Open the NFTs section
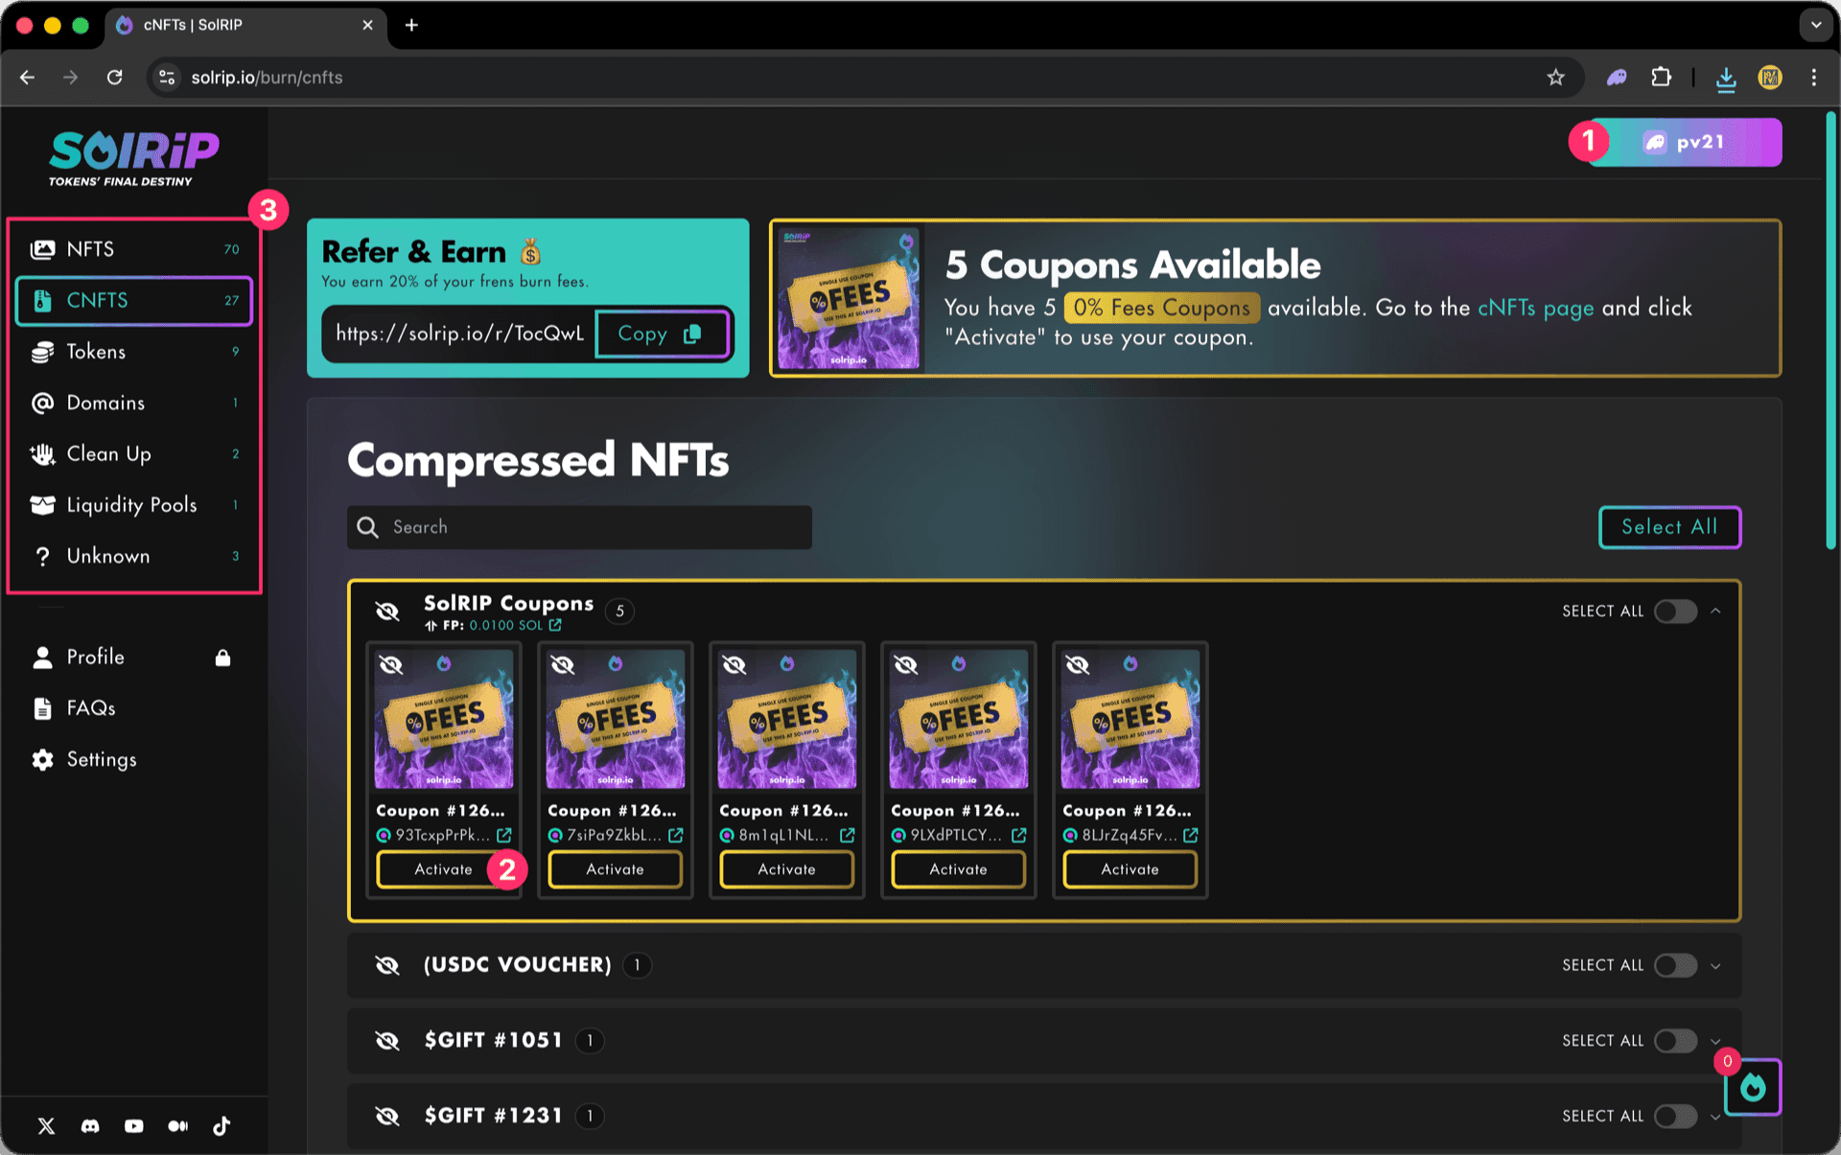 134,249
